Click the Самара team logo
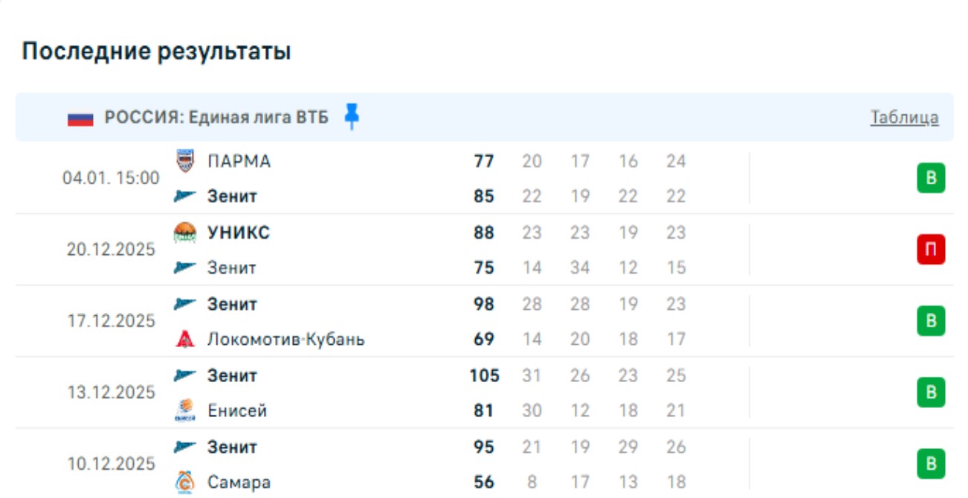Image resolution: width=968 pixels, height=498 pixels. 184,482
